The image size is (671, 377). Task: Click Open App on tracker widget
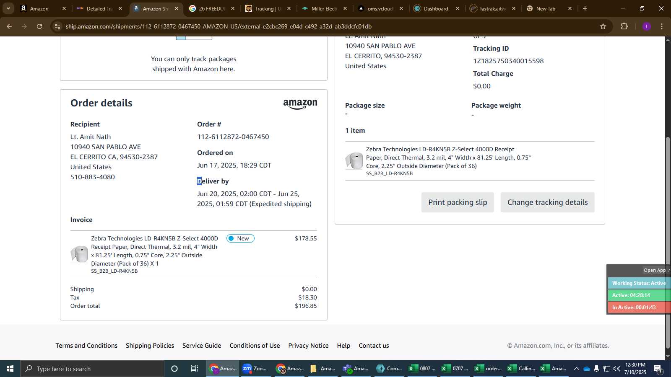[656, 270]
